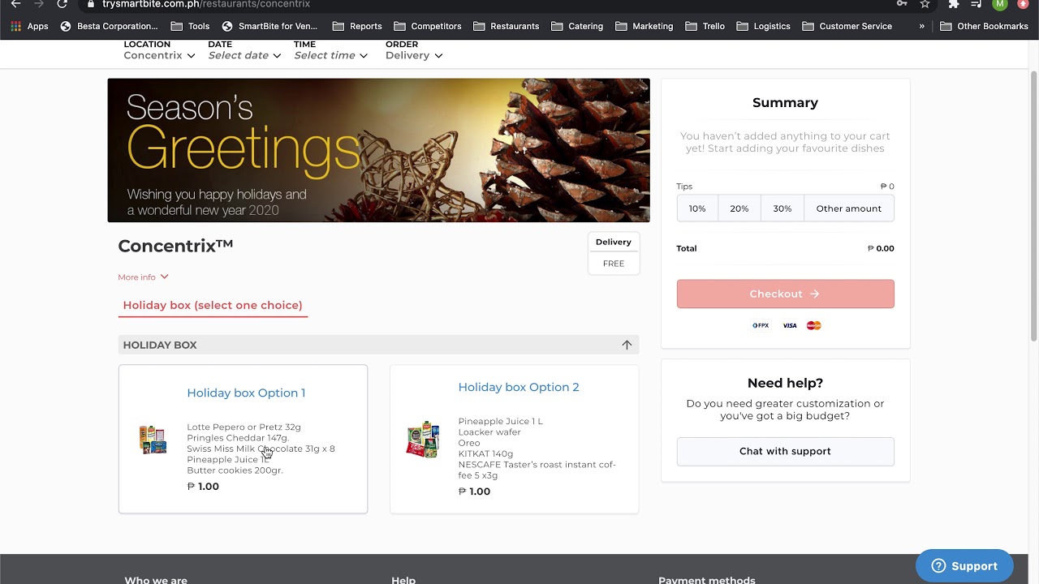Click the Summary heading

pos(785,102)
